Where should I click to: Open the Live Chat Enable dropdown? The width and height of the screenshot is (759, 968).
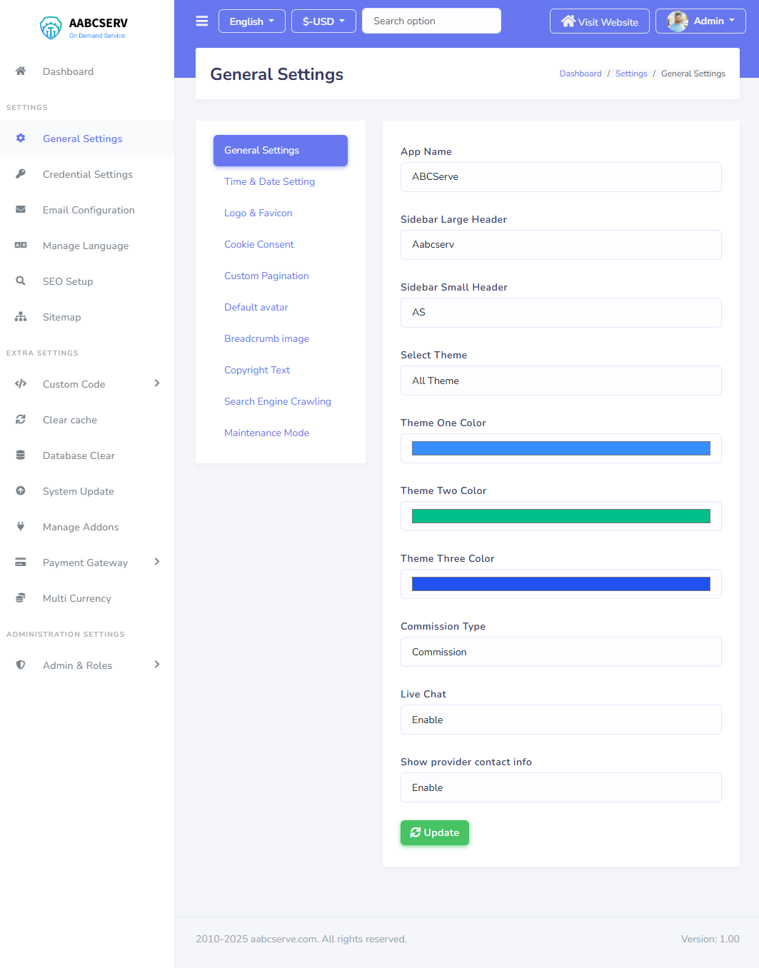561,720
